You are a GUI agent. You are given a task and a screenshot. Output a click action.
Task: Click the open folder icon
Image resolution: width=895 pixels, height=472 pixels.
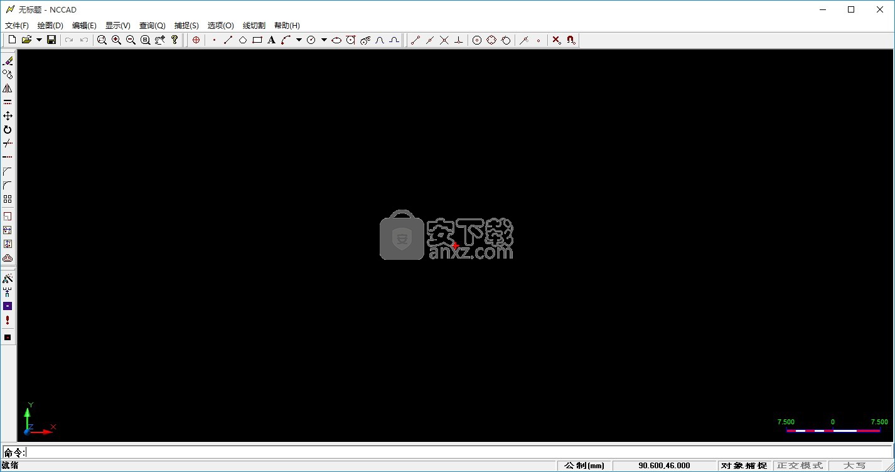[26, 40]
